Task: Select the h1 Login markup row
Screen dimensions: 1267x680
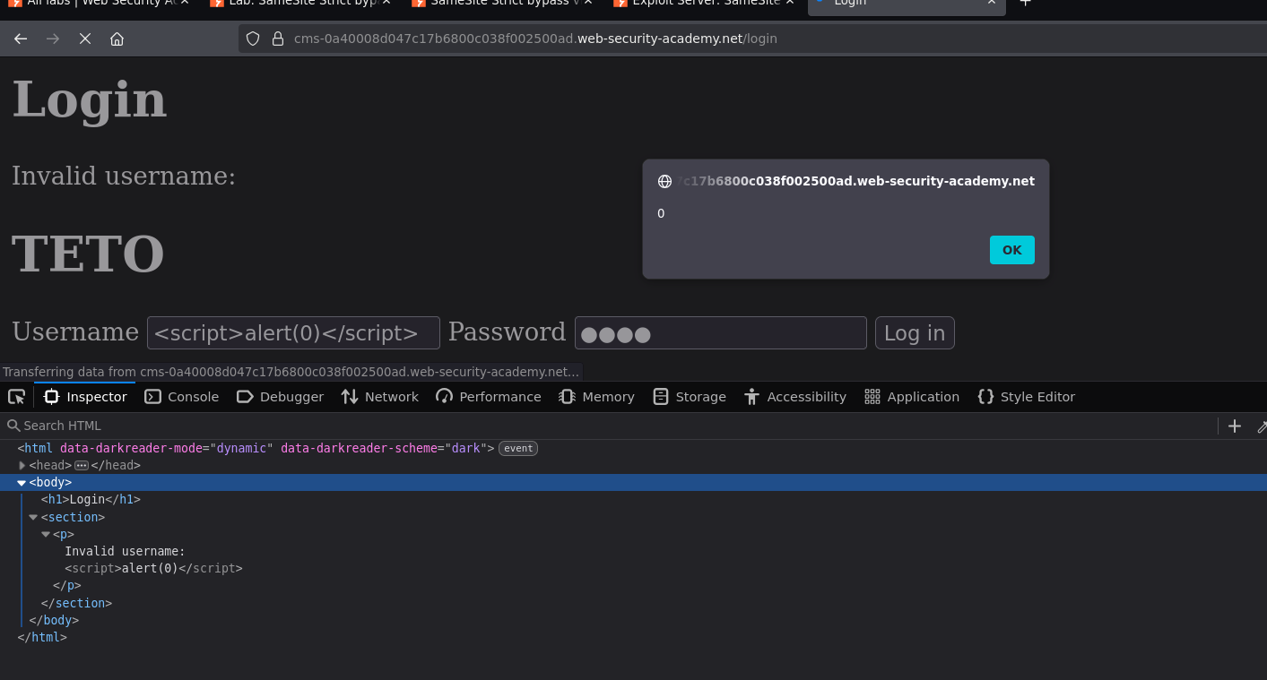Action: pos(633,500)
